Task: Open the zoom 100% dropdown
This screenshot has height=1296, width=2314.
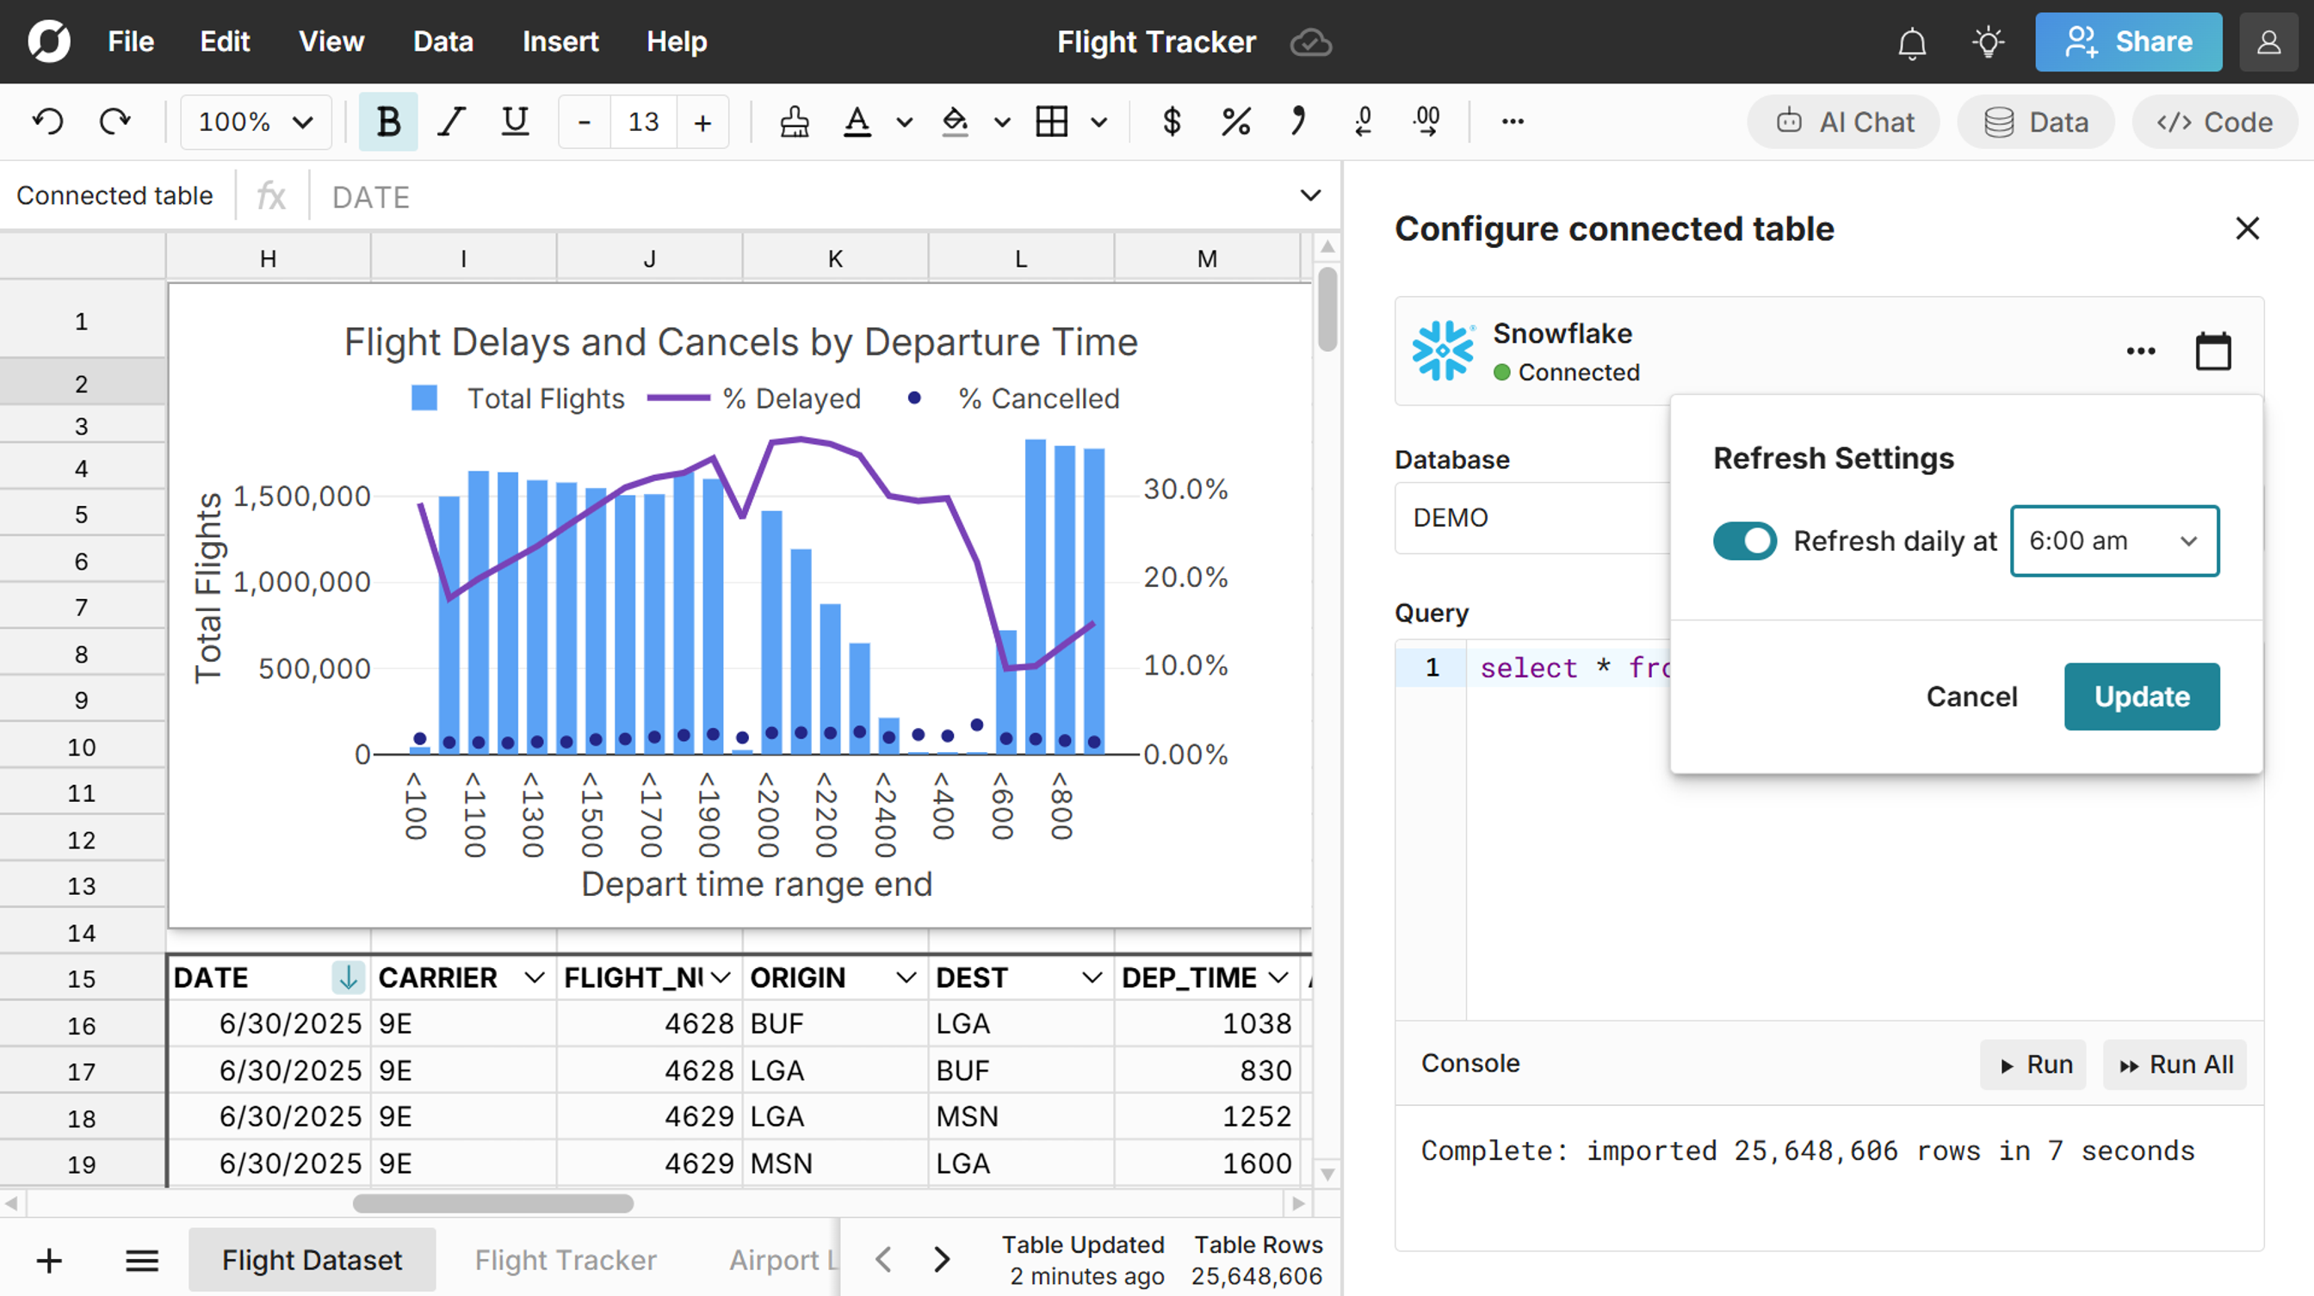Action: click(x=255, y=121)
